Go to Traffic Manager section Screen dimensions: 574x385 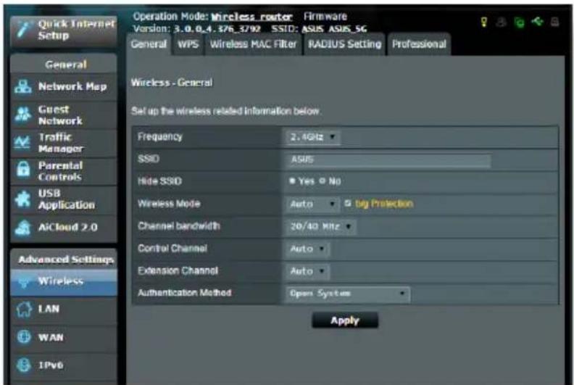point(64,143)
